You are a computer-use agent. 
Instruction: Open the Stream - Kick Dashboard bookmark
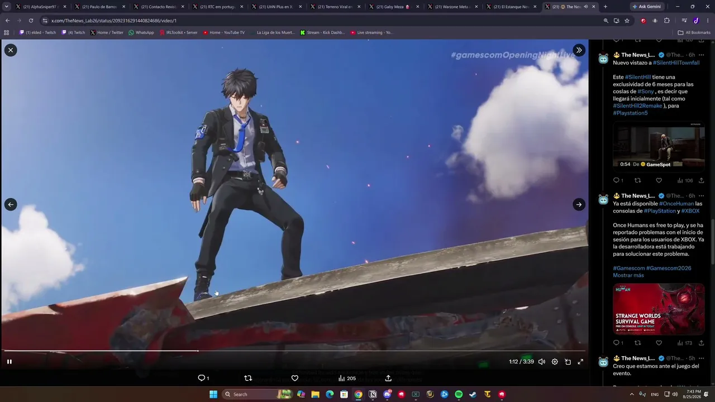pos(322,32)
